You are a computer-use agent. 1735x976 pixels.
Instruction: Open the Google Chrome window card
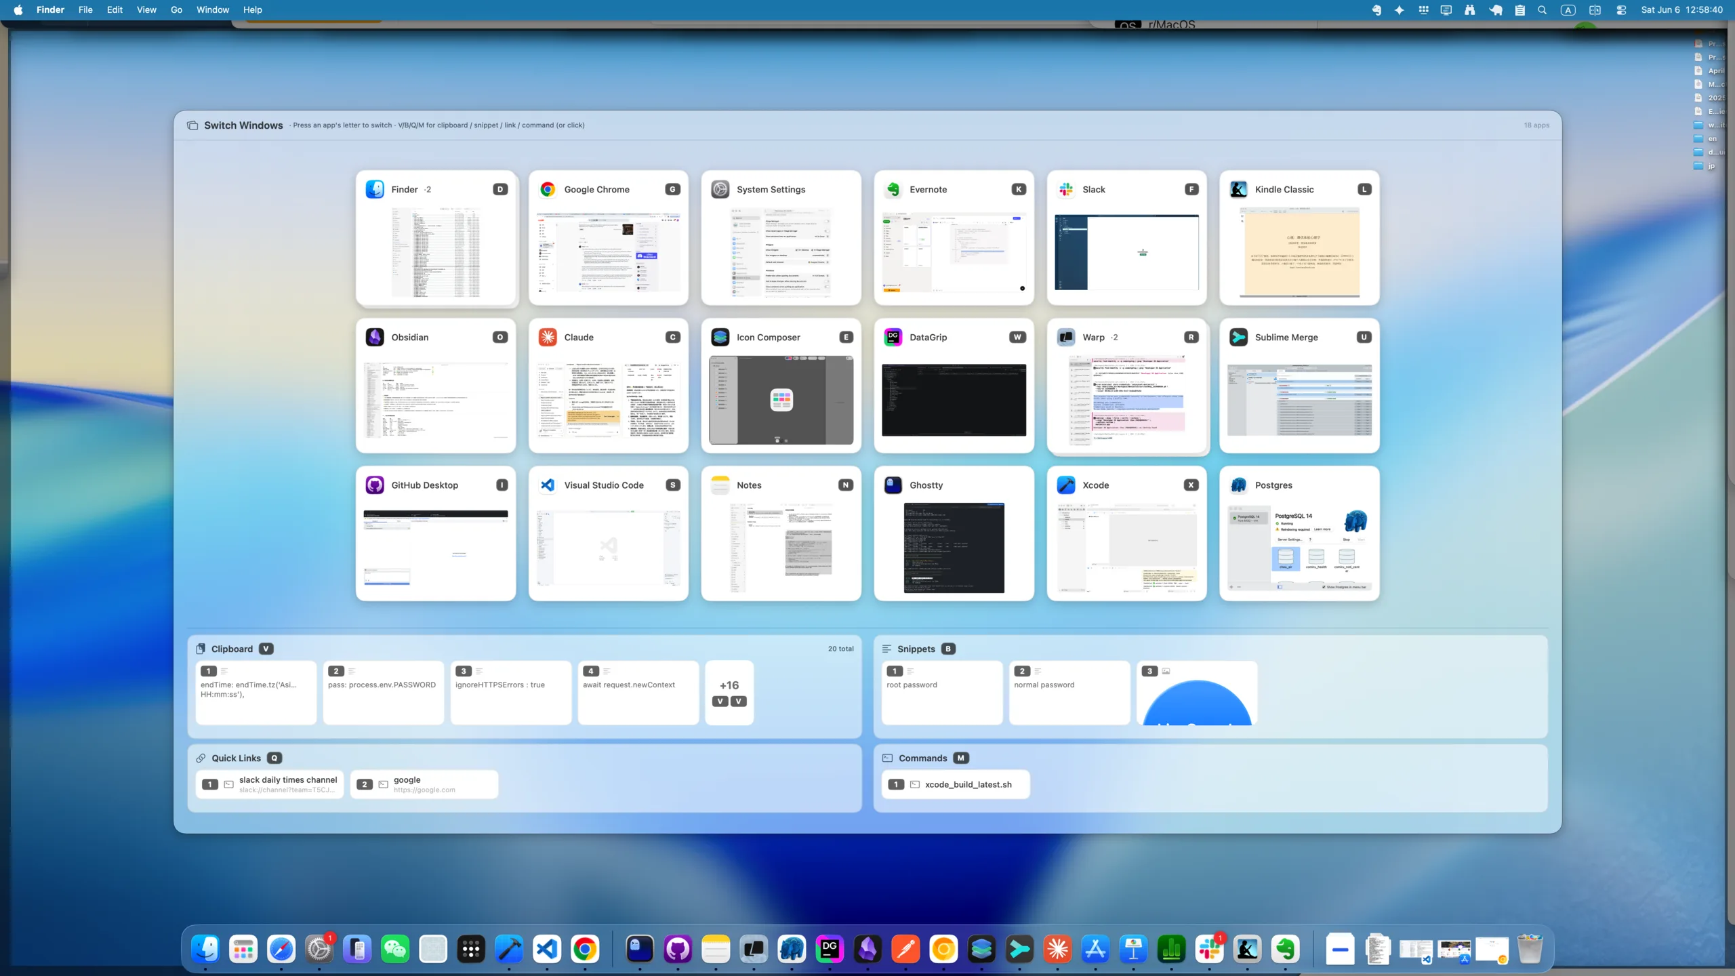coord(609,238)
